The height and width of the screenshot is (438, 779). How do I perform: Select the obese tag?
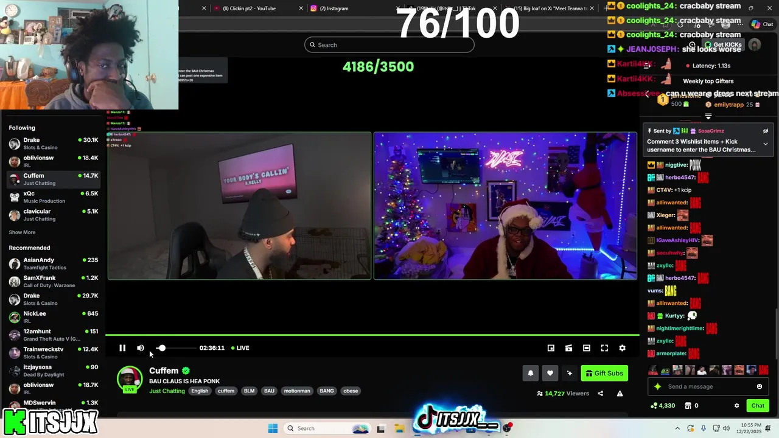click(351, 391)
